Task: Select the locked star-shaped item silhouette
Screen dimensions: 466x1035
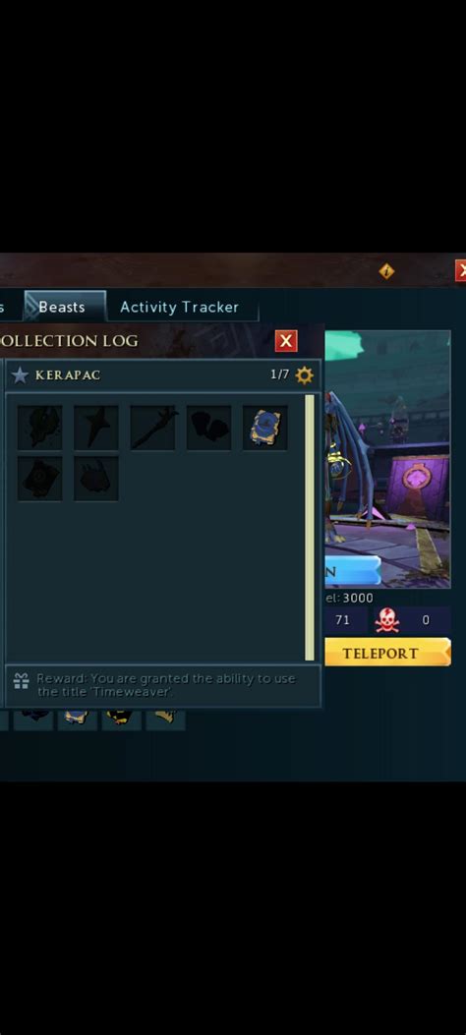Action: coord(96,428)
